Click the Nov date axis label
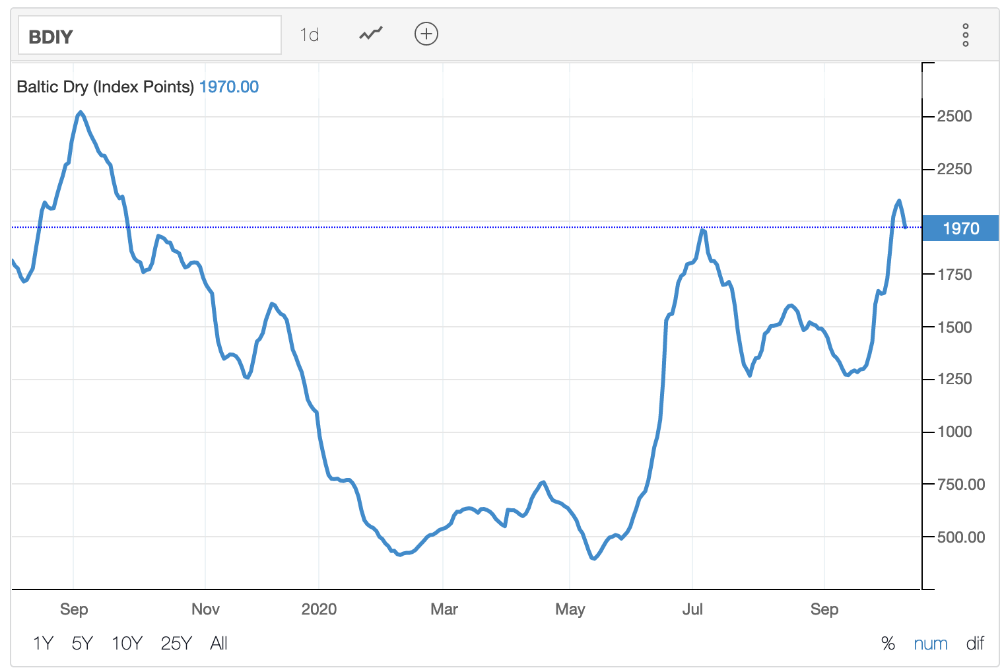Screen dimensions: 1002x672 (x=205, y=609)
